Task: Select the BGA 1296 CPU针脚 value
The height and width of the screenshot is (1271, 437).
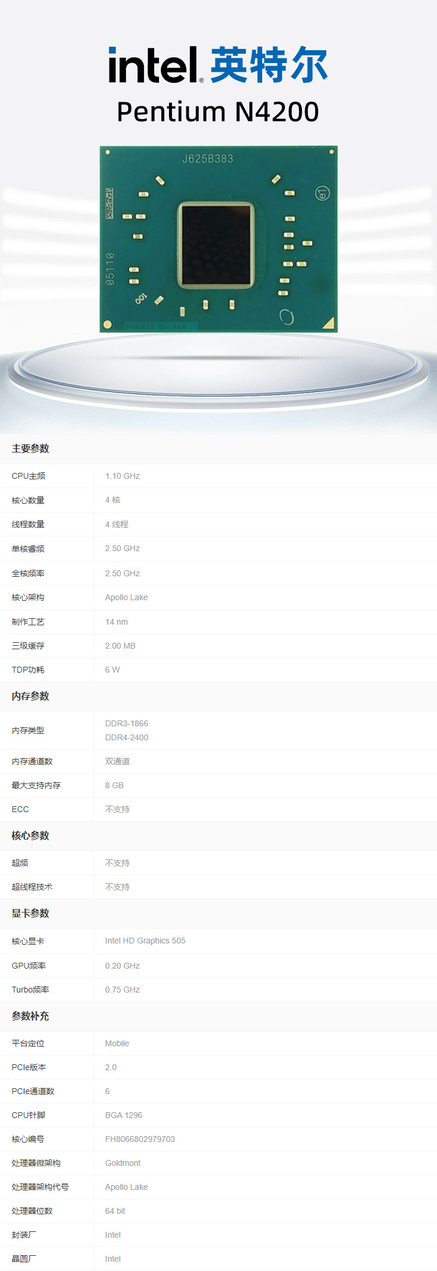Action: pos(124,1115)
